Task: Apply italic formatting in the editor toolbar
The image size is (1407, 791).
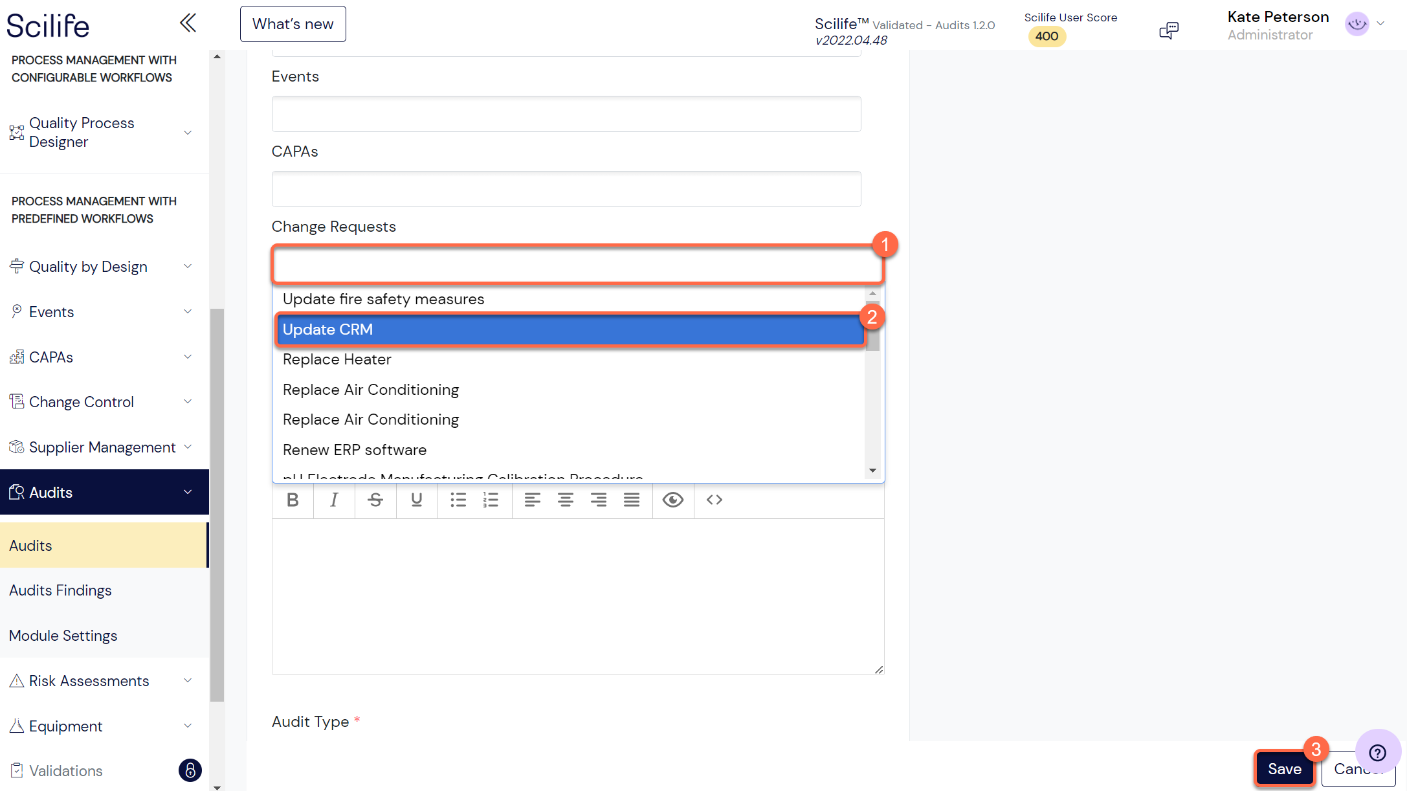Action: coord(334,500)
